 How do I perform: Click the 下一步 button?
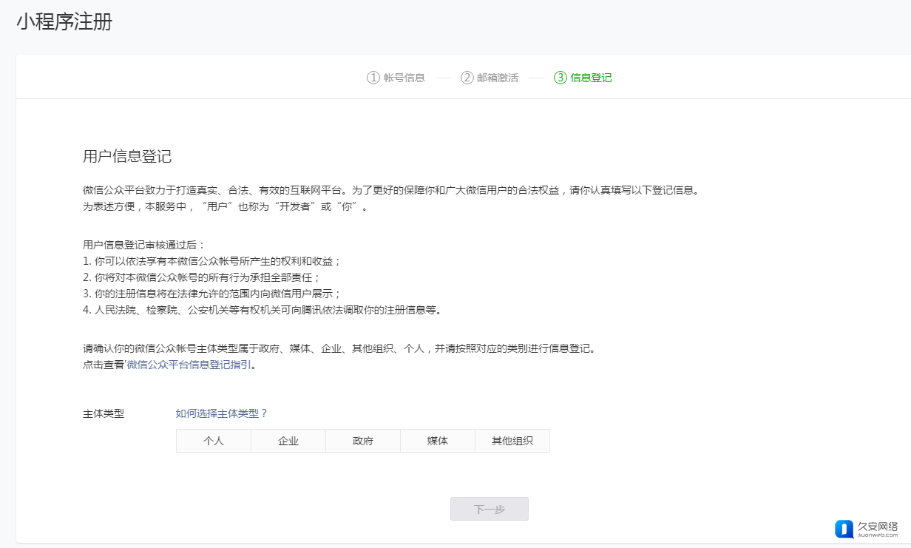click(490, 509)
